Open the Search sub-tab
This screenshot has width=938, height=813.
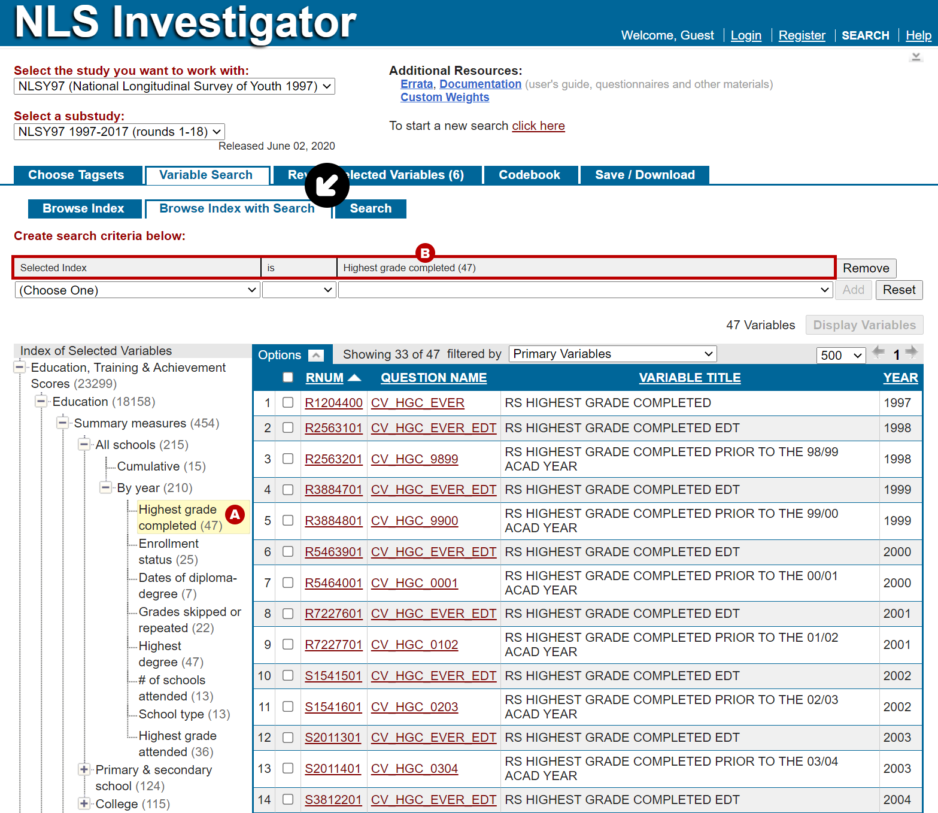[x=371, y=208]
